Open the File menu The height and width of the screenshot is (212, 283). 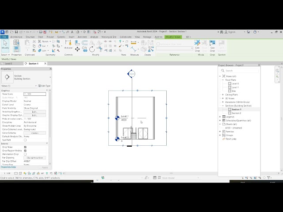pos(4,37)
